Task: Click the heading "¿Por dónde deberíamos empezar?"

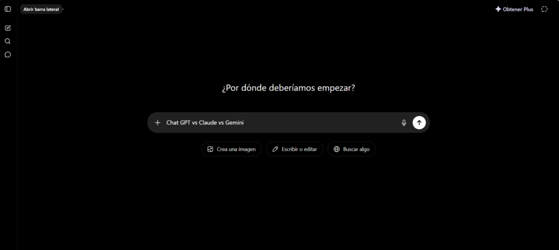Action: pyautogui.click(x=288, y=88)
